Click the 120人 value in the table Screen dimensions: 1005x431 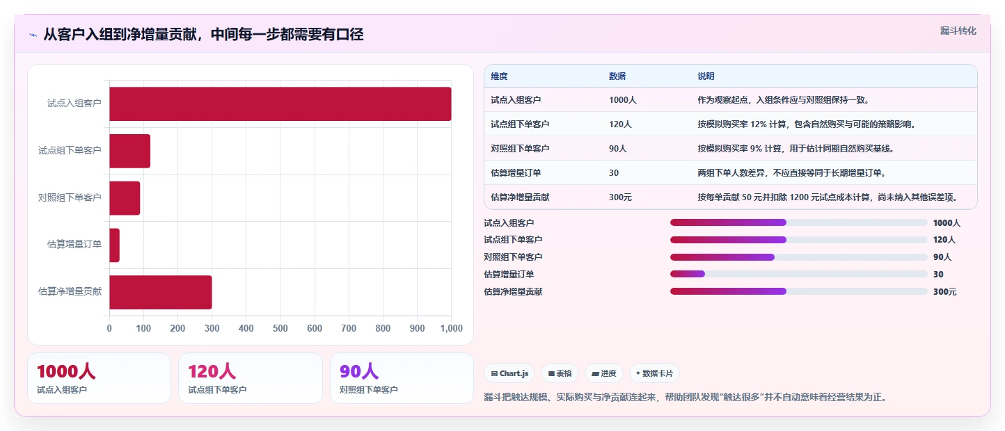620,124
